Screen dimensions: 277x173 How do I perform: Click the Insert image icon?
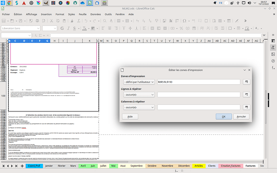[x=165, y=21]
